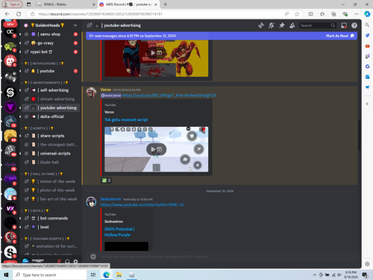
Task: Open blade-ball channel
Action: (50, 162)
